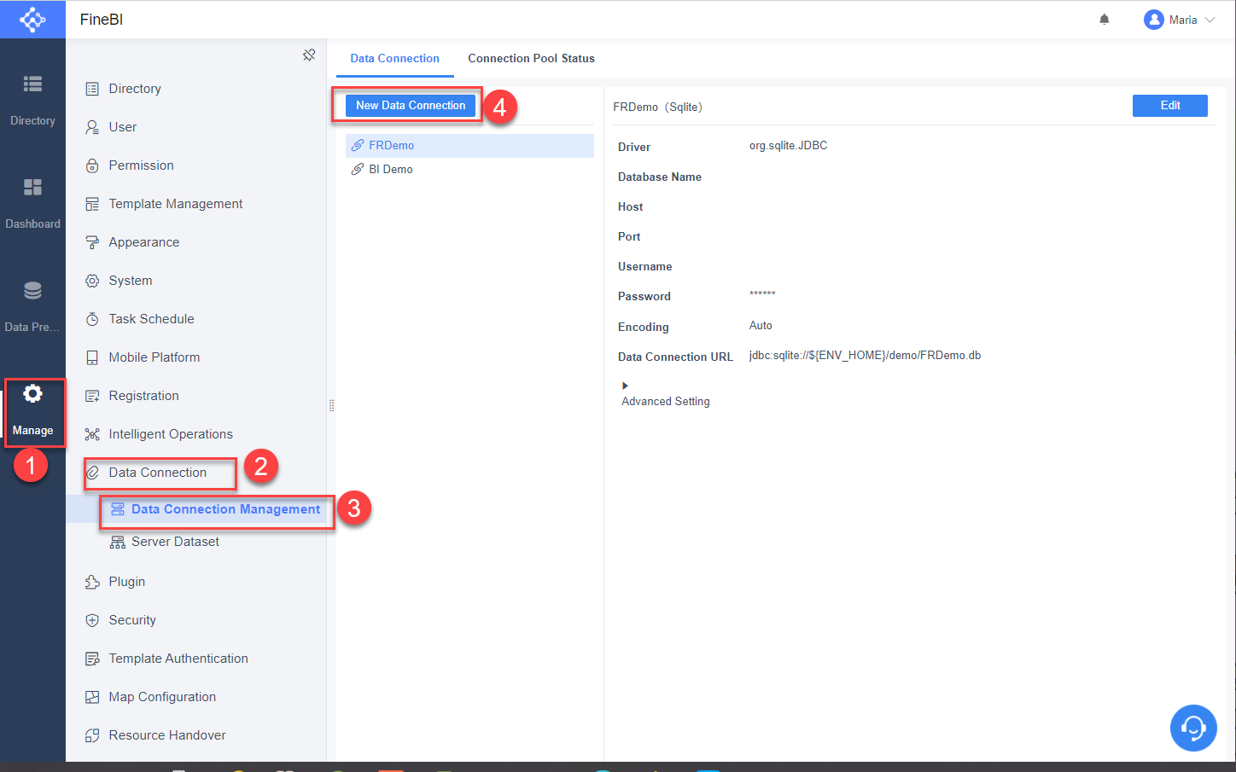The width and height of the screenshot is (1236, 772).
Task: Click the System gear icon
Action: coord(92,281)
